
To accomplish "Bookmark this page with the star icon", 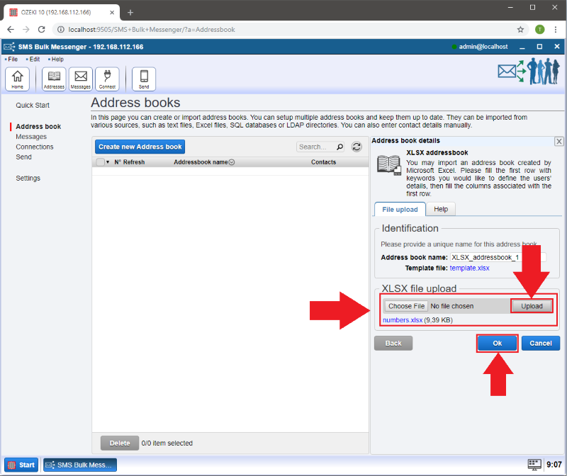I will click(520, 30).
